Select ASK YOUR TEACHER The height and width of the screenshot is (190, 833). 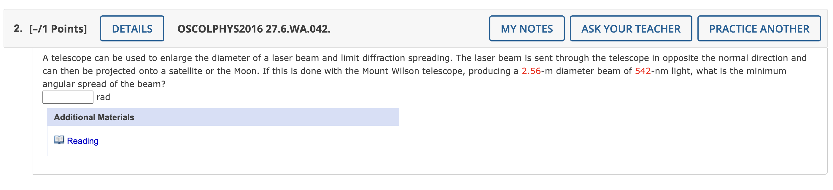point(631,28)
